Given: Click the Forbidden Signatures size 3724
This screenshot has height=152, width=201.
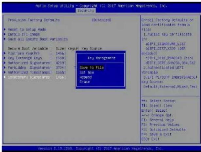Looking at the screenshot, I should (60, 67).
